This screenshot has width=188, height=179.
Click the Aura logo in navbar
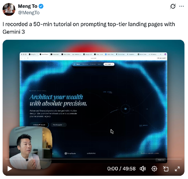click(77, 64)
